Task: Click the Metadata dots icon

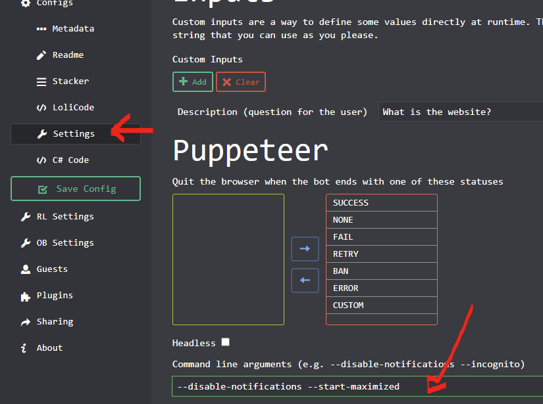Action: (41, 29)
